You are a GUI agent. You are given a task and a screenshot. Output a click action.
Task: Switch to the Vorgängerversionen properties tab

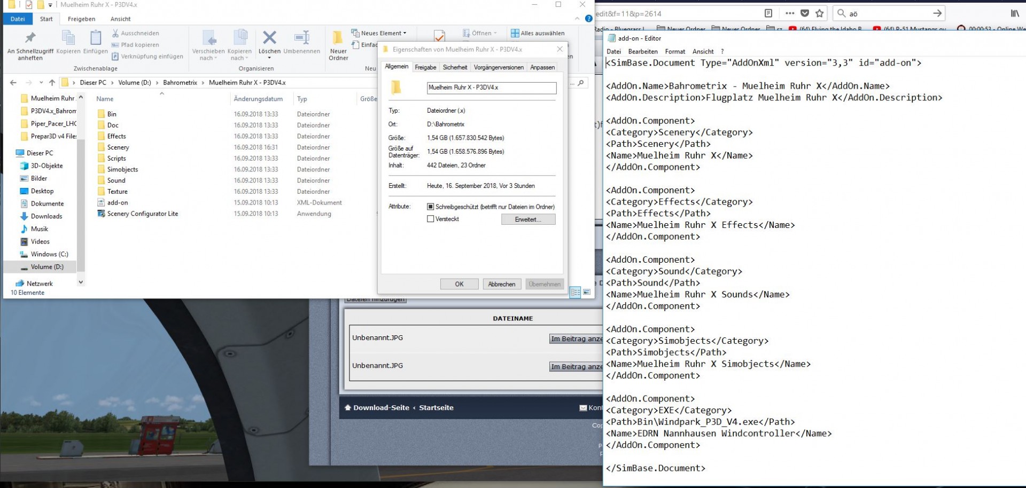pos(499,67)
